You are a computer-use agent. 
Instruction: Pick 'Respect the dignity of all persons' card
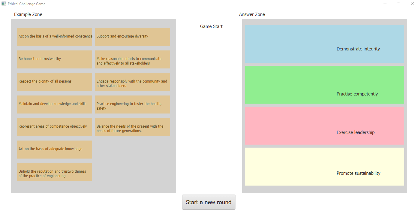(55, 82)
